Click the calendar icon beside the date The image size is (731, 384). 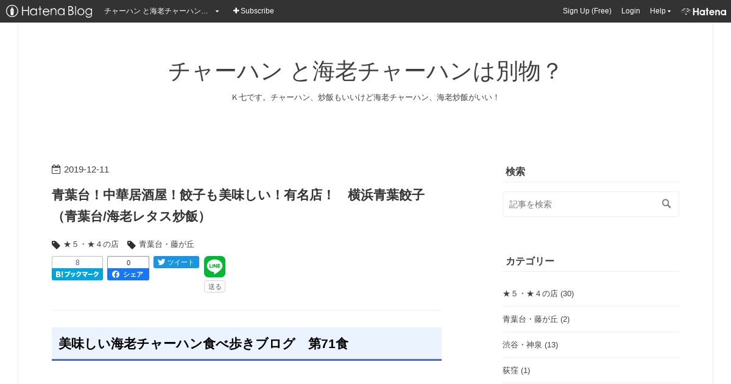point(56,169)
